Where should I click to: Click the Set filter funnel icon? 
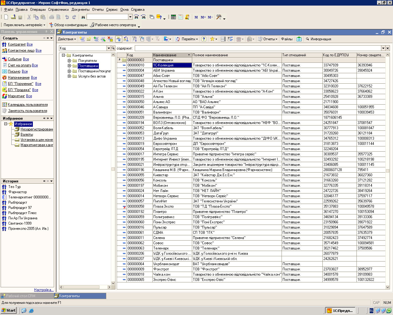coord(134,39)
